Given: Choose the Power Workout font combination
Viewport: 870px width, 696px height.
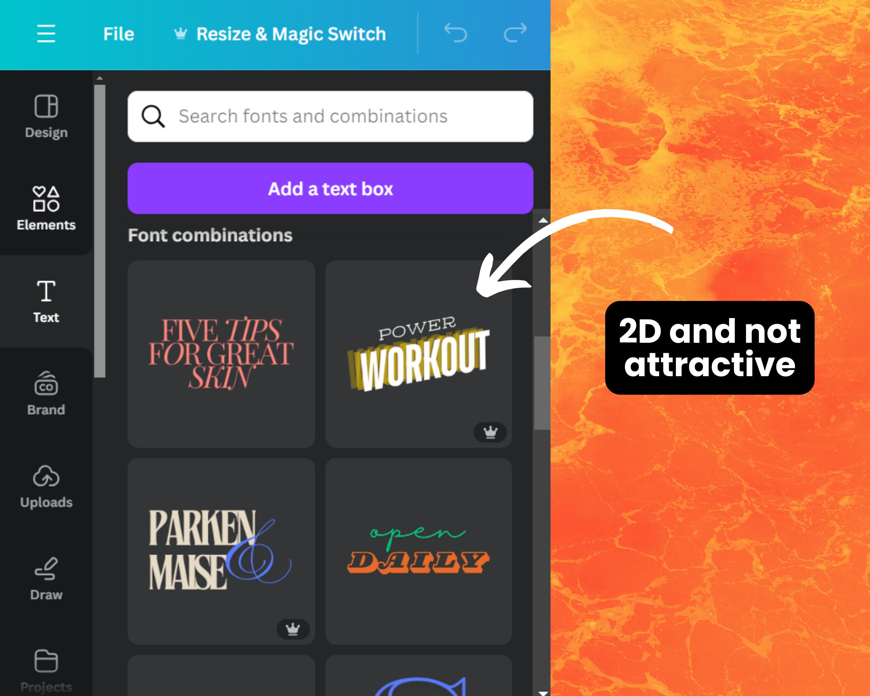Looking at the screenshot, I should [418, 354].
